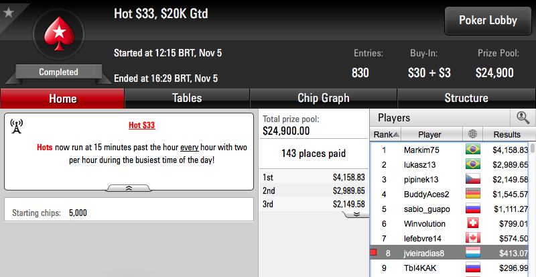
Task: Click the broadcast antenna icon
Action: point(16,126)
